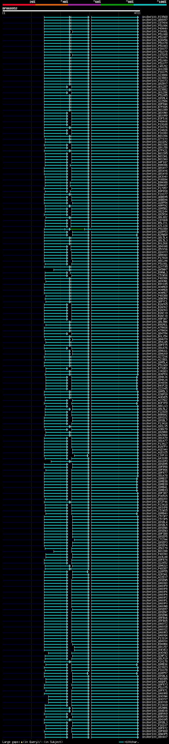Select the query name BP068952
The width and height of the screenshot is (169, 744).
coord(10,9)
